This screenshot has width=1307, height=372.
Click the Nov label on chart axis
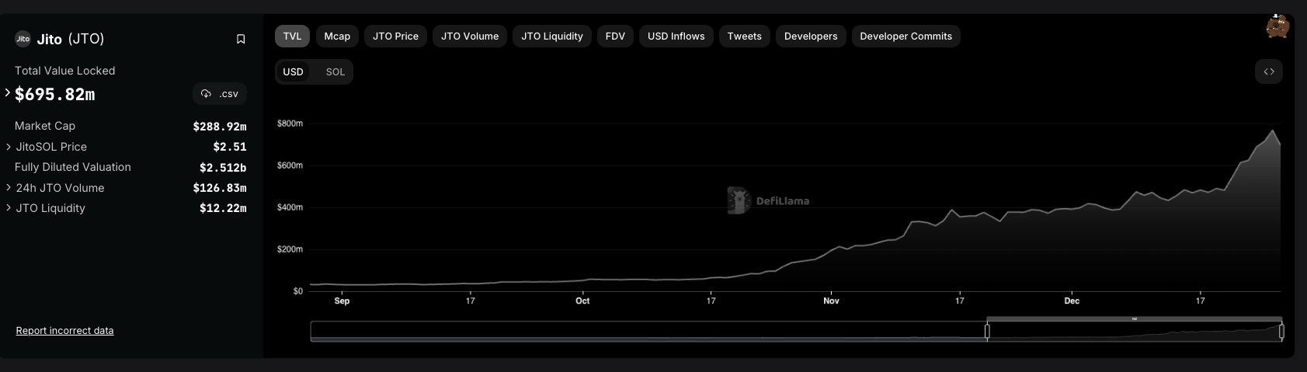click(831, 301)
